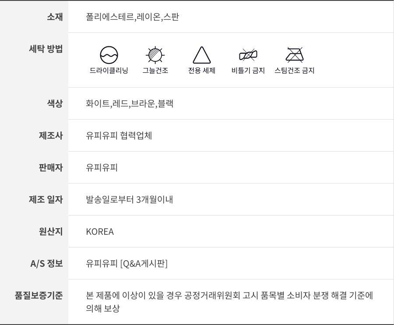
Task: Click the 세탁 방법 row header
Action: 46,49
